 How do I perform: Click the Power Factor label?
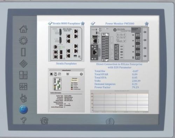coord(102,87)
